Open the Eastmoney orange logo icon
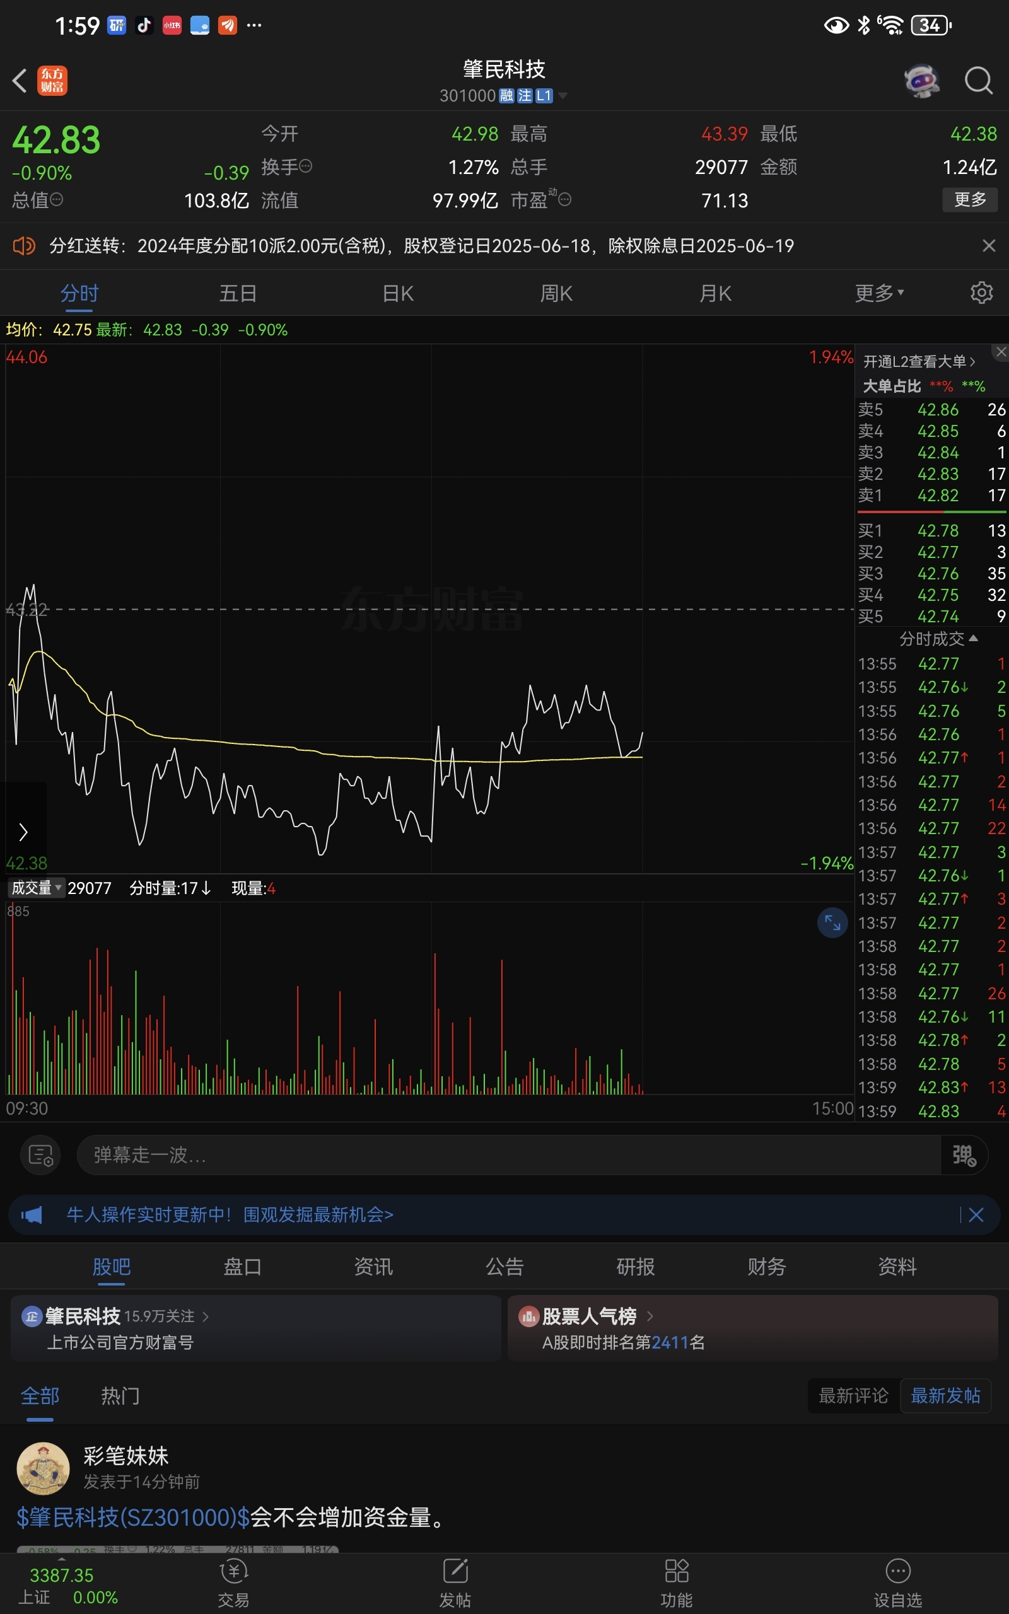This screenshot has width=1009, height=1614. pos(52,81)
